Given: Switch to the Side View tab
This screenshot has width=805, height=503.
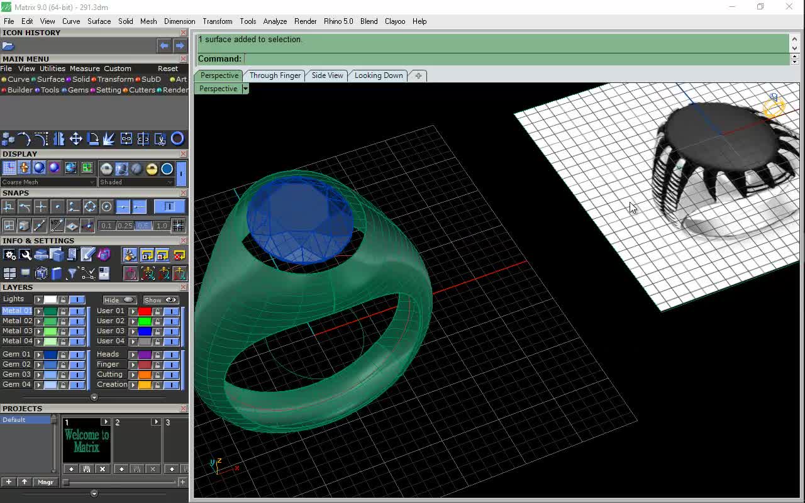Looking at the screenshot, I should pyautogui.click(x=327, y=75).
